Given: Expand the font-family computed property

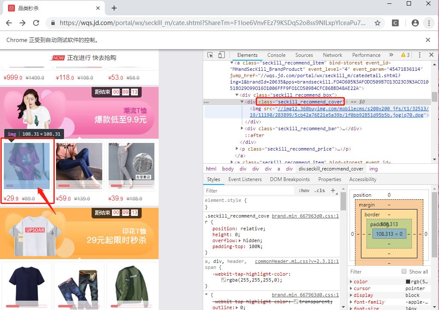Looking at the screenshot, I should point(351,302).
